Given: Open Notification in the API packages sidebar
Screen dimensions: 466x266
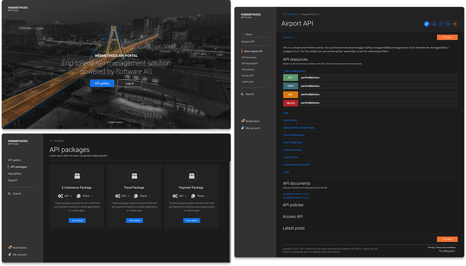Looking at the screenshot, I should [x=17, y=248].
